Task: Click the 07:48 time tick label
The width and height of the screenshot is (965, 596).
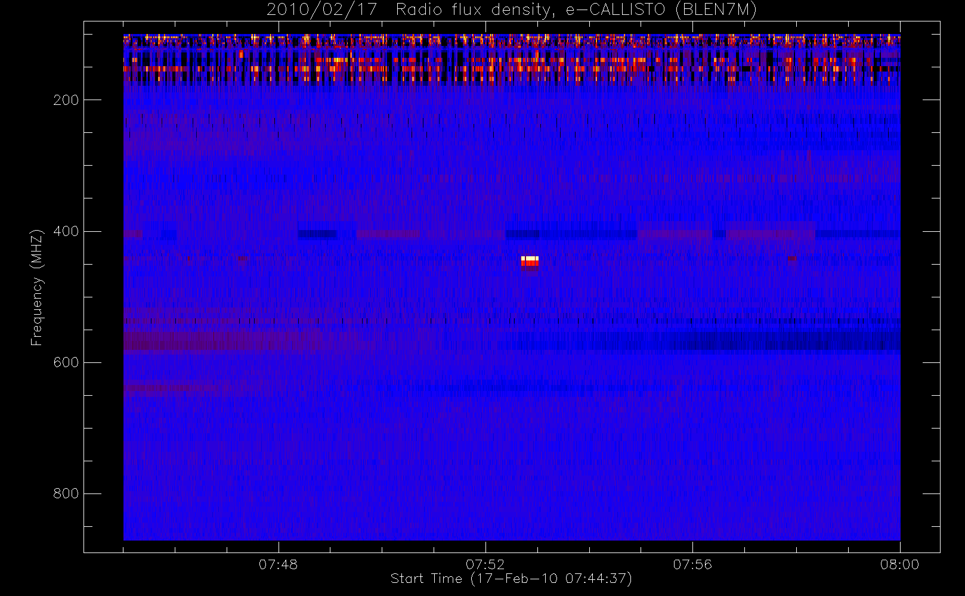Action: coord(278,564)
